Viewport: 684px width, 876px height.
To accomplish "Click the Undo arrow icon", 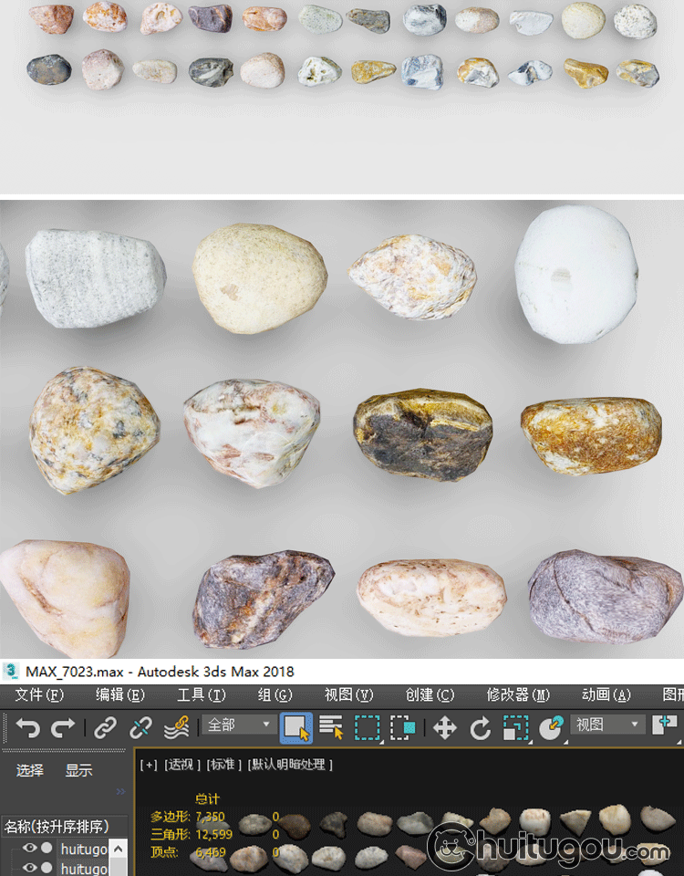I will point(28,727).
